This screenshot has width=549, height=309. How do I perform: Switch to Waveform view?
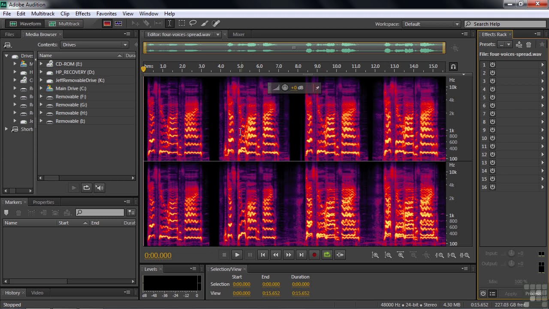pyautogui.click(x=26, y=24)
